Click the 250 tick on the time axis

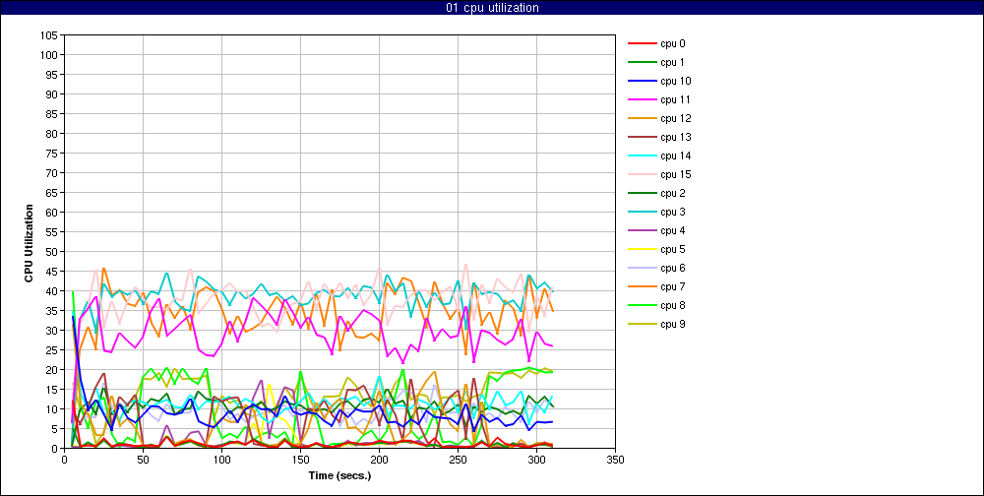point(458,461)
